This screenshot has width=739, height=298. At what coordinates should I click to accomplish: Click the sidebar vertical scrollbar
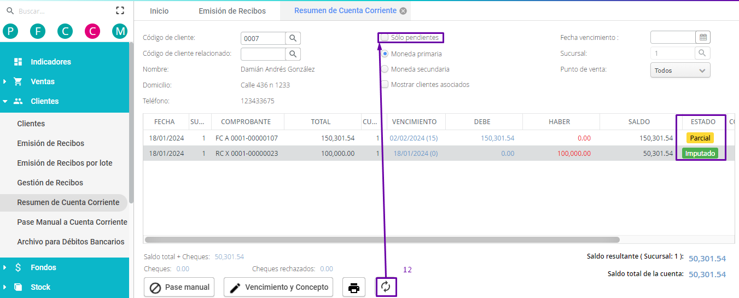131,122
